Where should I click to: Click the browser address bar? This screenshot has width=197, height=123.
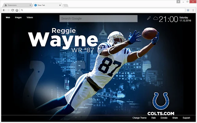point(103,10)
